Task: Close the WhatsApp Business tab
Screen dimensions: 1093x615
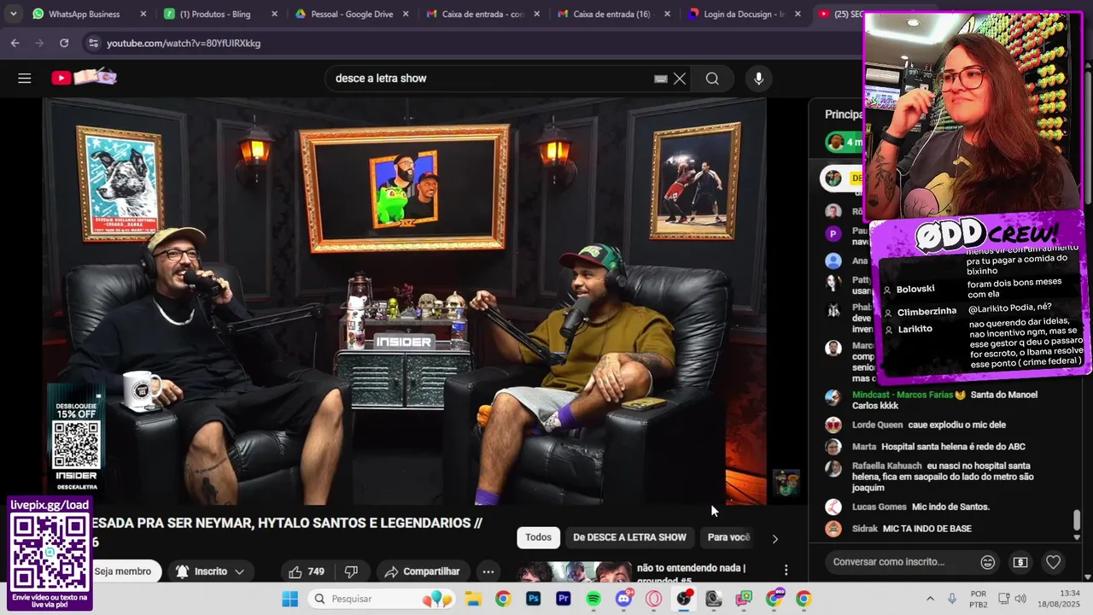Action: [143, 14]
